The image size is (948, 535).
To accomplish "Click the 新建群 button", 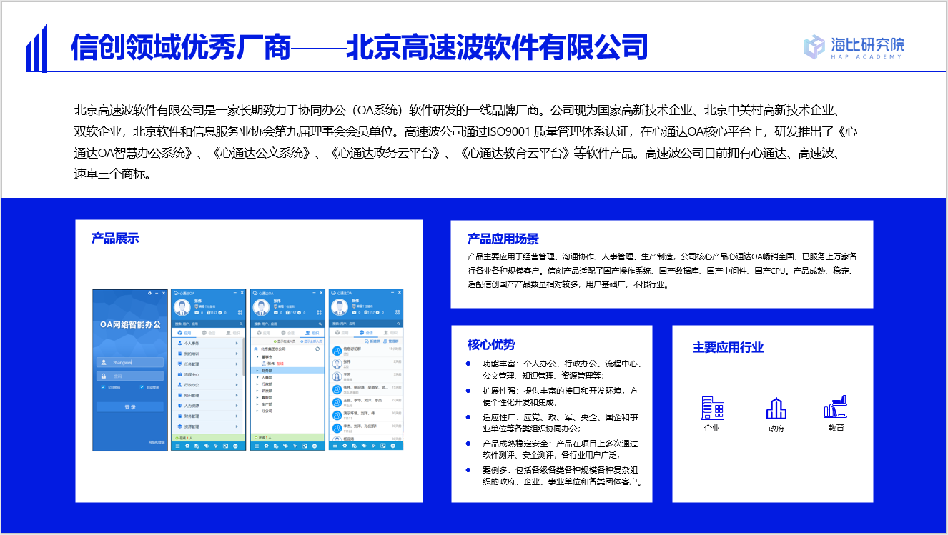I will (372, 341).
